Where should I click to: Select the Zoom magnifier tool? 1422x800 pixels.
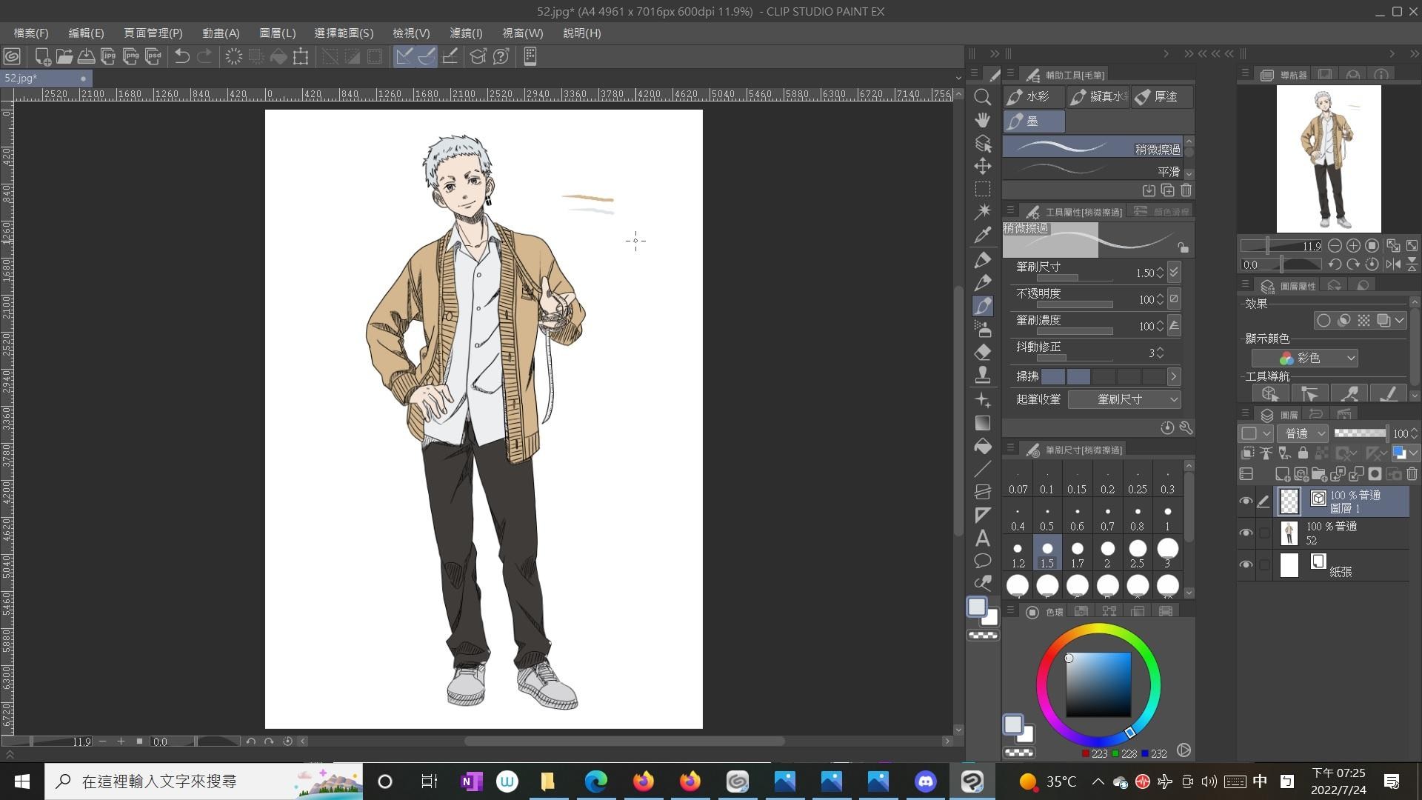pyautogui.click(x=983, y=97)
